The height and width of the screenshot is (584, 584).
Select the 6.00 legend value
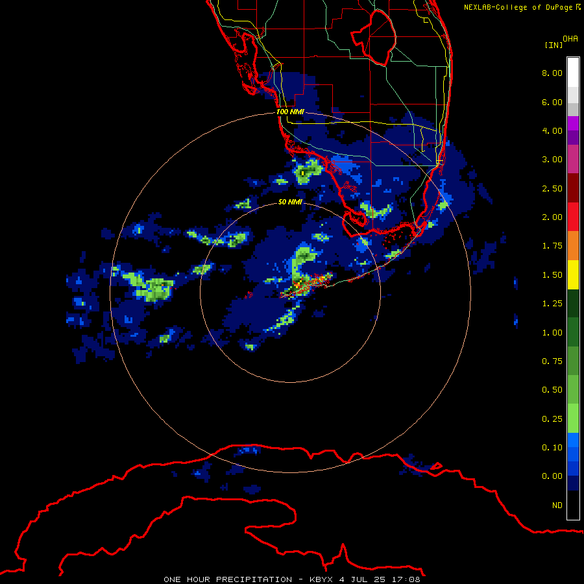552,102
